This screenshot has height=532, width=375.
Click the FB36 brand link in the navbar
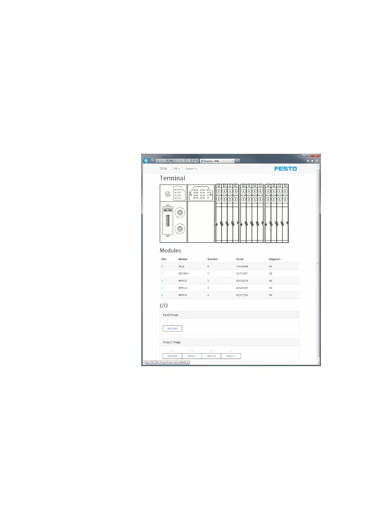164,169
